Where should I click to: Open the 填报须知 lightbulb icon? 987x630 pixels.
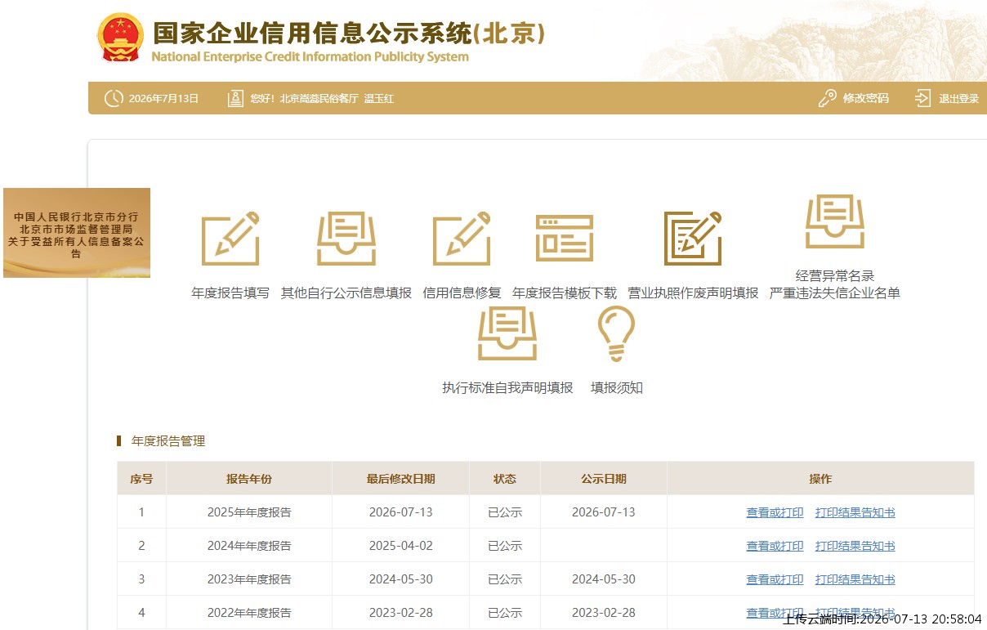(617, 333)
